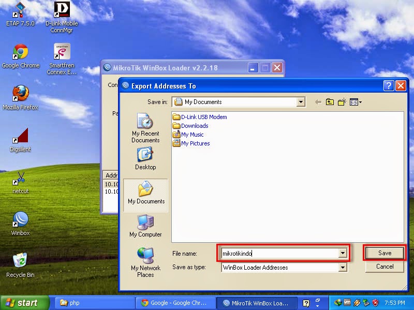Viewport: 414px width, 310px height.
Task: Switch to MikroTik WinBox Loader taskbar item
Action: [x=256, y=303]
